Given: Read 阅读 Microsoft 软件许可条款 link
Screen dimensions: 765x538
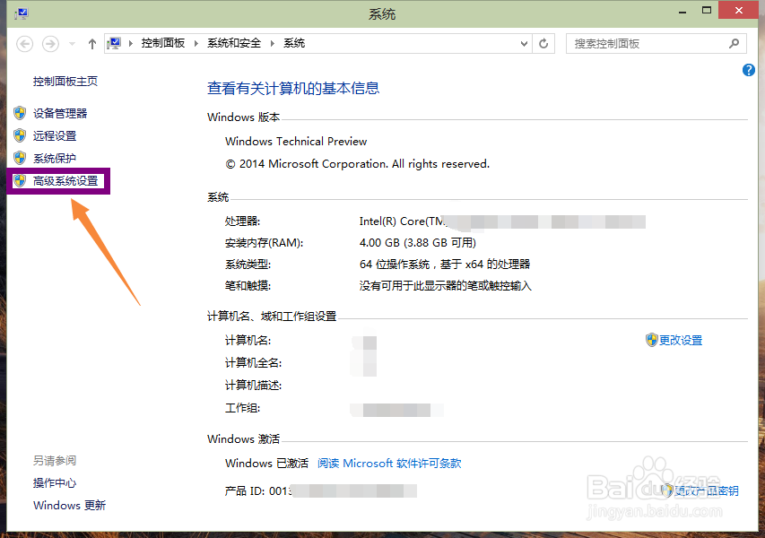Looking at the screenshot, I should (x=389, y=464).
